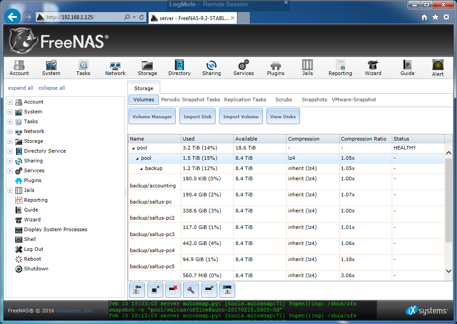
Task: Open Reporting from the top icon toolbar
Action: pyautogui.click(x=340, y=67)
